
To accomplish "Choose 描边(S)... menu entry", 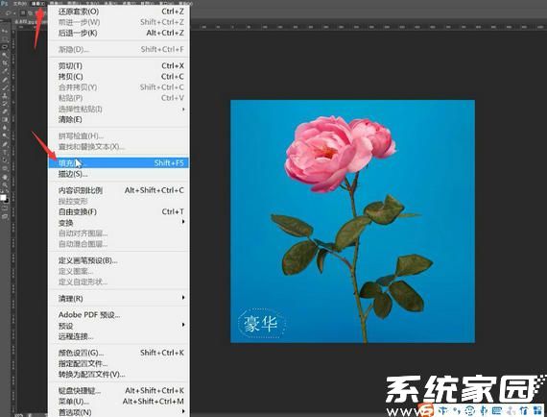I will (119, 174).
